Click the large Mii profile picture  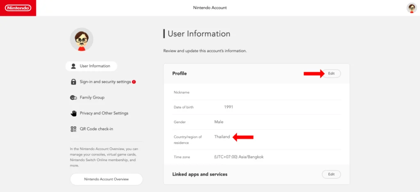82,39
